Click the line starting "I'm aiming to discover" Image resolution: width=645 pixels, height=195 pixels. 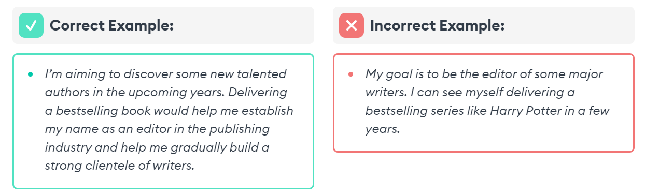(x=165, y=74)
